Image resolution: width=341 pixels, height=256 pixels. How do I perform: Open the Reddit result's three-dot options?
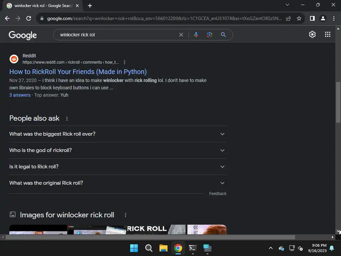coord(125,62)
